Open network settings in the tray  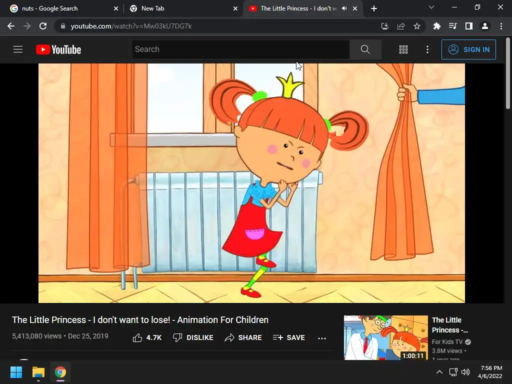coord(453,372)
